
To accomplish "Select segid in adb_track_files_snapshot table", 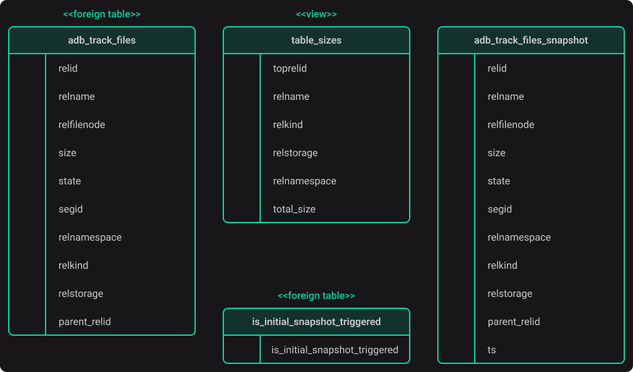I will (x=500, y=209).
